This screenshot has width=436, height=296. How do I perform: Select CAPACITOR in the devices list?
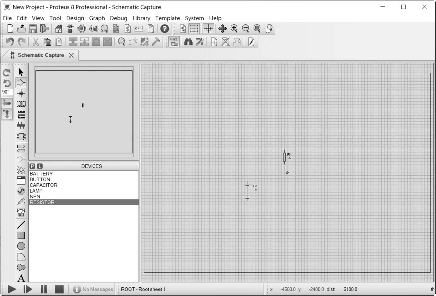(x=84, y=185)
